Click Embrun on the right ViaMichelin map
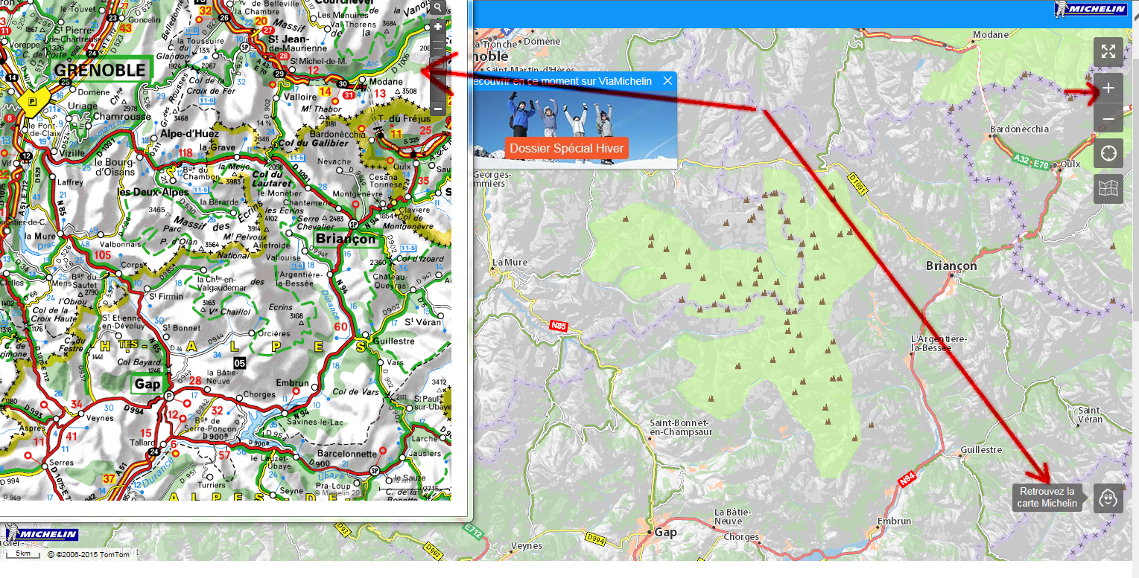The height and width of the screenshot is (578, 1139). click(894, 521)
